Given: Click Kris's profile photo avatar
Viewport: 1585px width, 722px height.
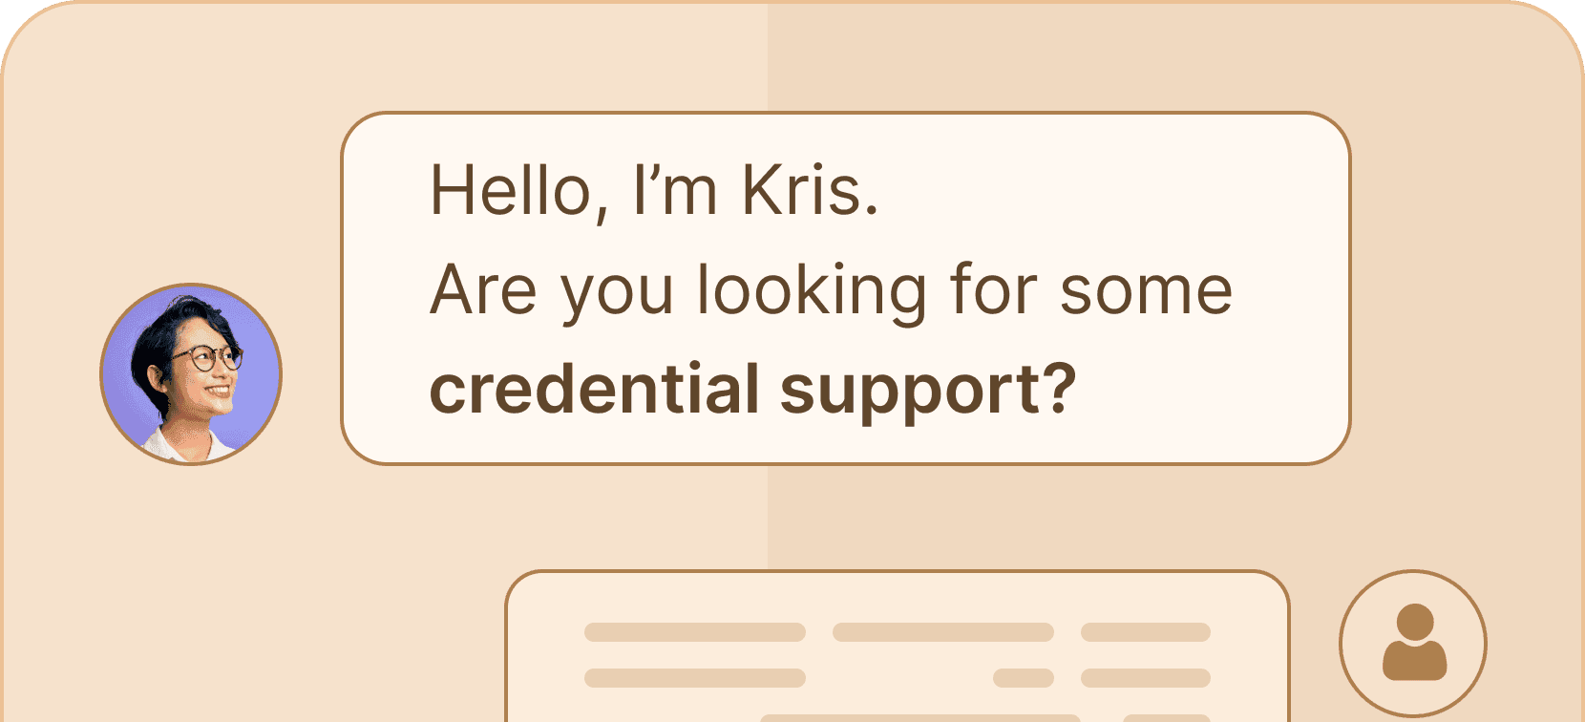Looking at the screenshot, I should 191,374.
